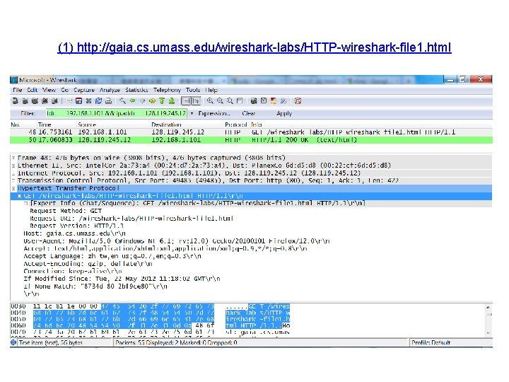Open the filter history dropdown arrow
The width and height of the screenshot is (509, 382).
point(192,113)
